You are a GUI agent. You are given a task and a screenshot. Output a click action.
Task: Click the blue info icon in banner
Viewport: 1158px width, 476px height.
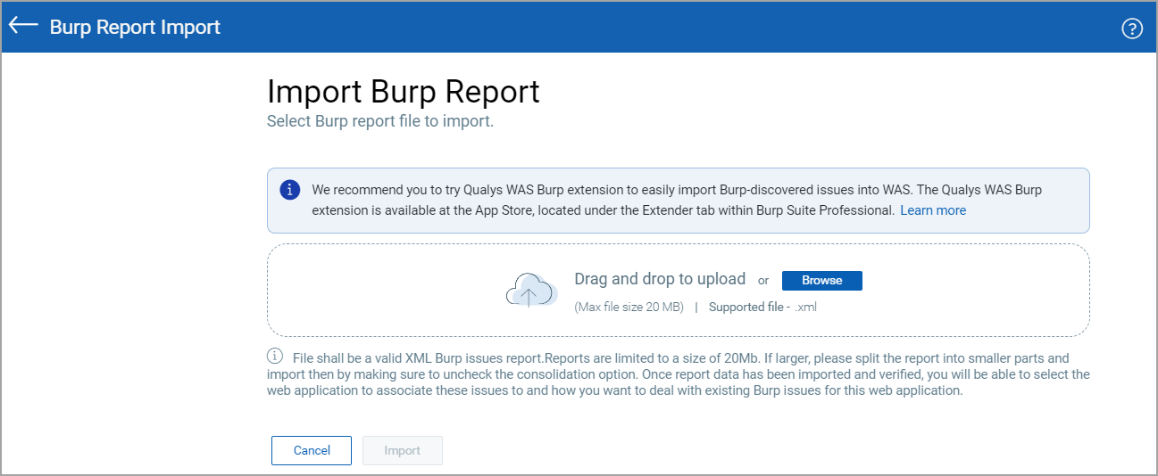point(289,190)
